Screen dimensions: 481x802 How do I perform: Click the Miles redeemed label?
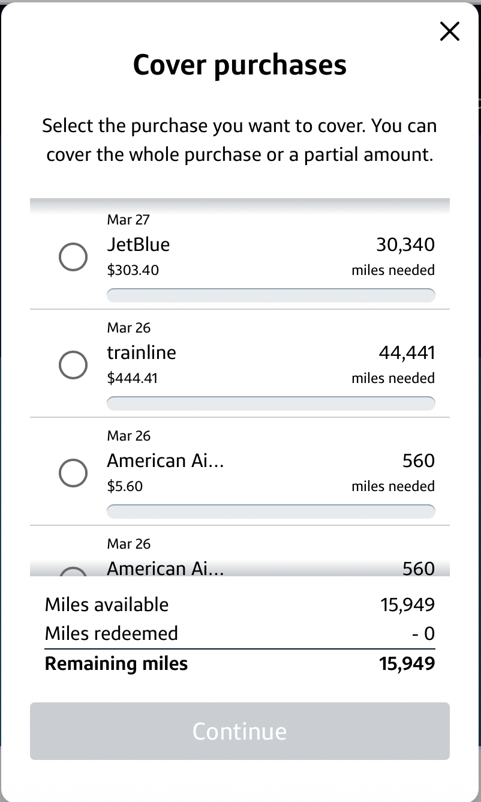112,633
